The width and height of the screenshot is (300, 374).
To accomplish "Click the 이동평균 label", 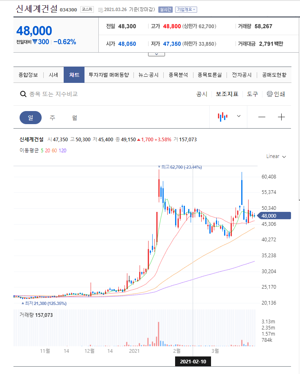I will [x=29, y=151].
